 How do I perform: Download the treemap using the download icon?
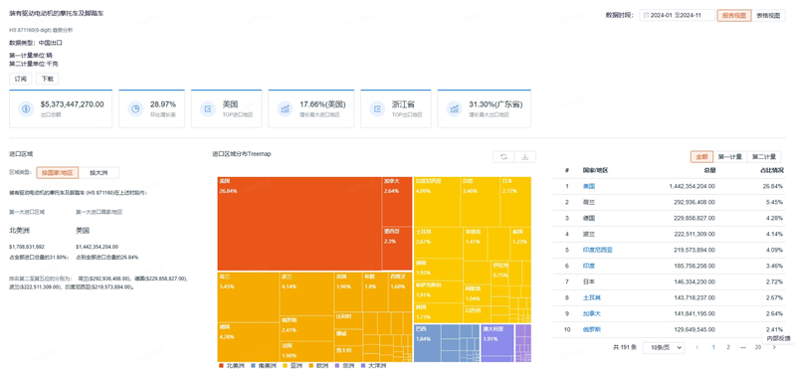[525, 157]
